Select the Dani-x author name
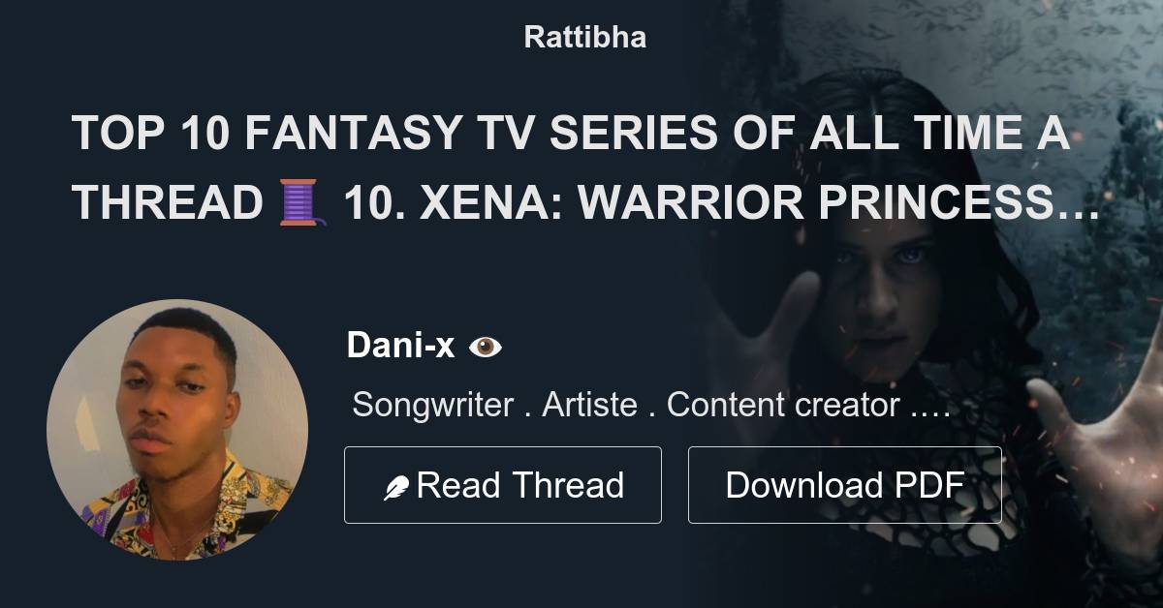1163x608 pixels. 401,346
